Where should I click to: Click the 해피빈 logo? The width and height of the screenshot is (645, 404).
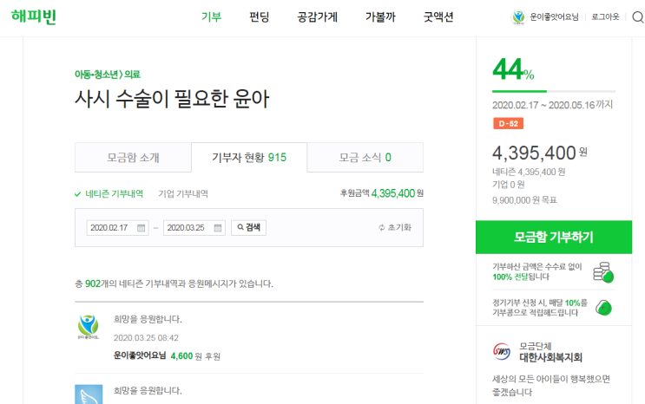coord(34,16)
